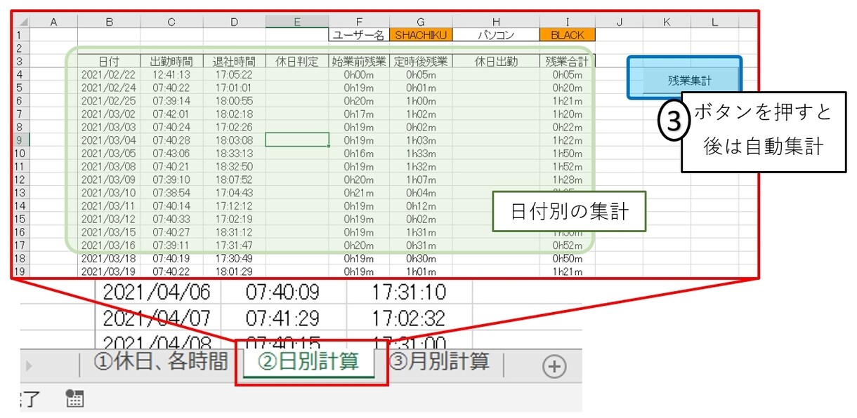Select enlarged time 17:02:32
The width and height of the screenshot is (857, 418).
tap(409, 318)
